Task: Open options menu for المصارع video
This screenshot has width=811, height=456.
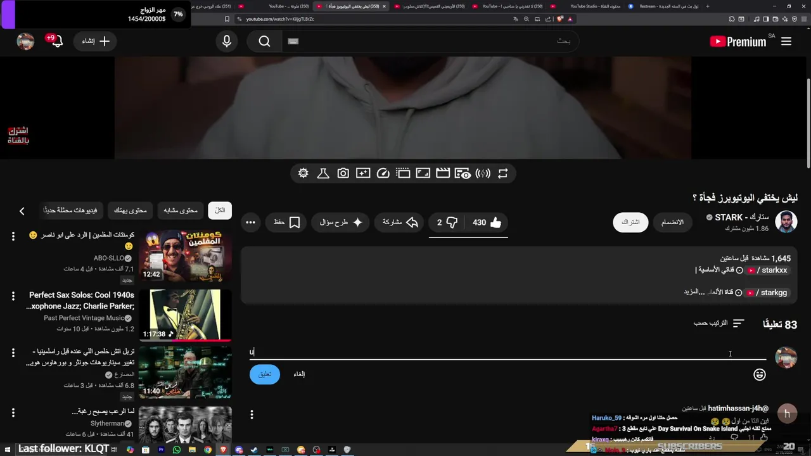Action: click(x=13, y=353)
